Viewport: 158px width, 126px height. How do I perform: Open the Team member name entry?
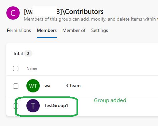coord(62,86)
